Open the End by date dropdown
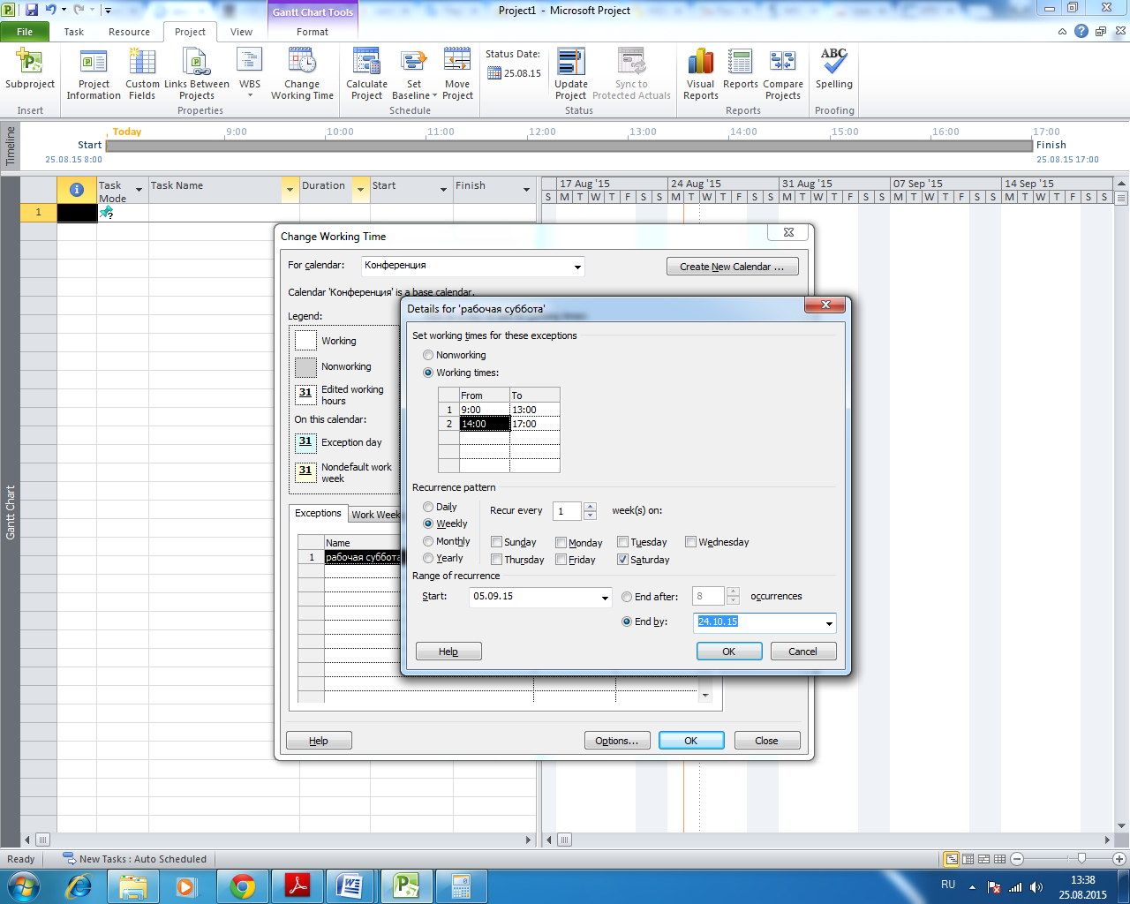This screenshot has width=1130, height=904. [x=829, y=623]
